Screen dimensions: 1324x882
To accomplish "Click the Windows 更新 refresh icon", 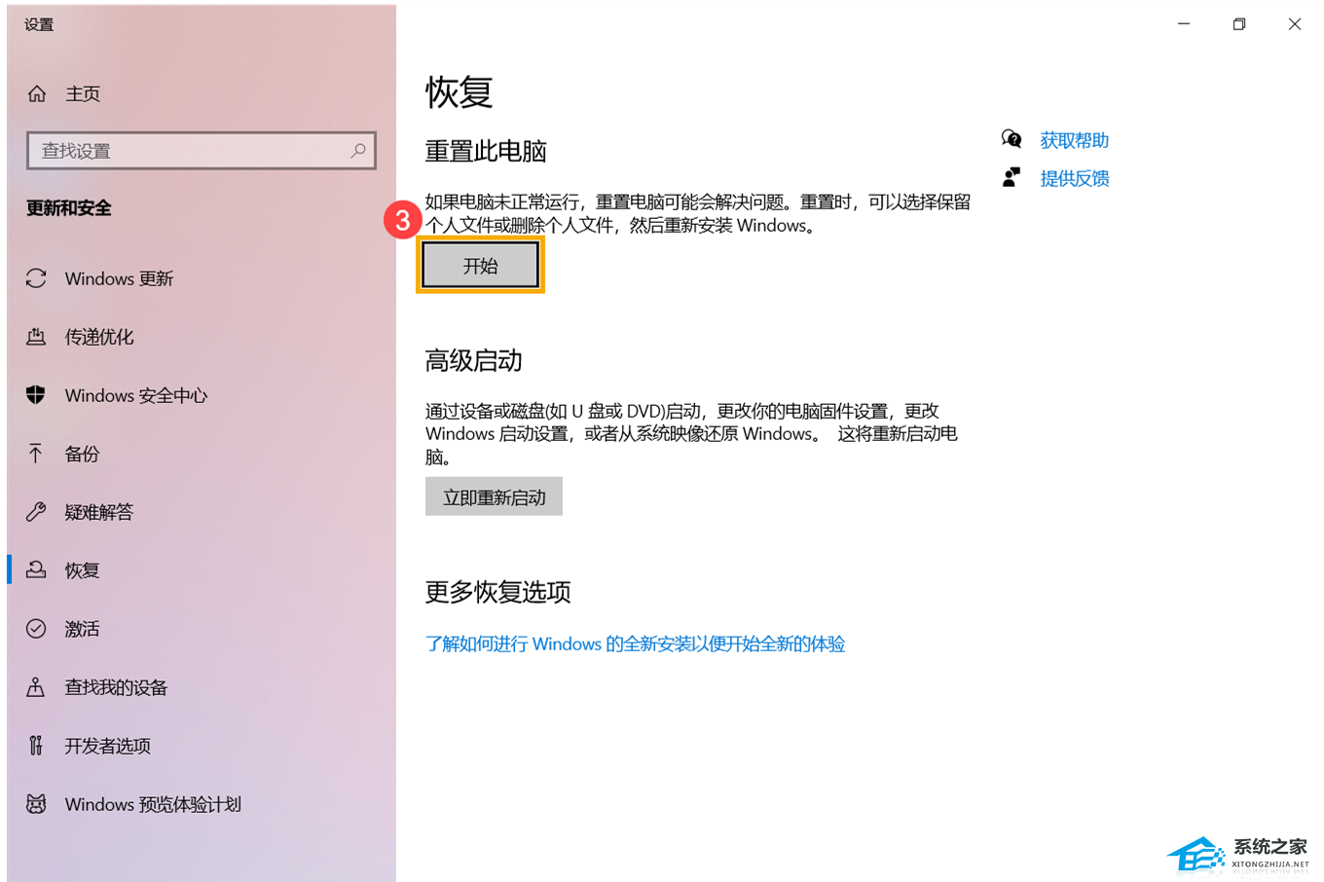I will coord(37,278).
